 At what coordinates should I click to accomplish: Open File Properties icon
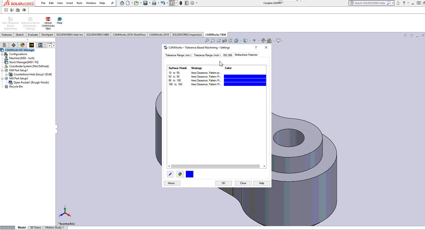pyautogui.click(x=187, y=3)
